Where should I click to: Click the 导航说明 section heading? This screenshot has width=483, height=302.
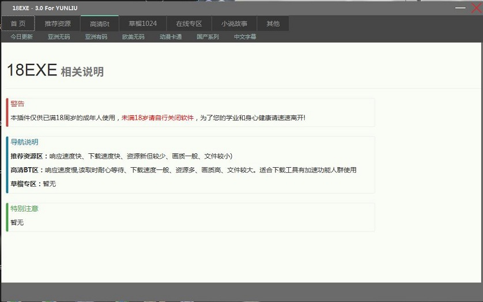[24, 142]
